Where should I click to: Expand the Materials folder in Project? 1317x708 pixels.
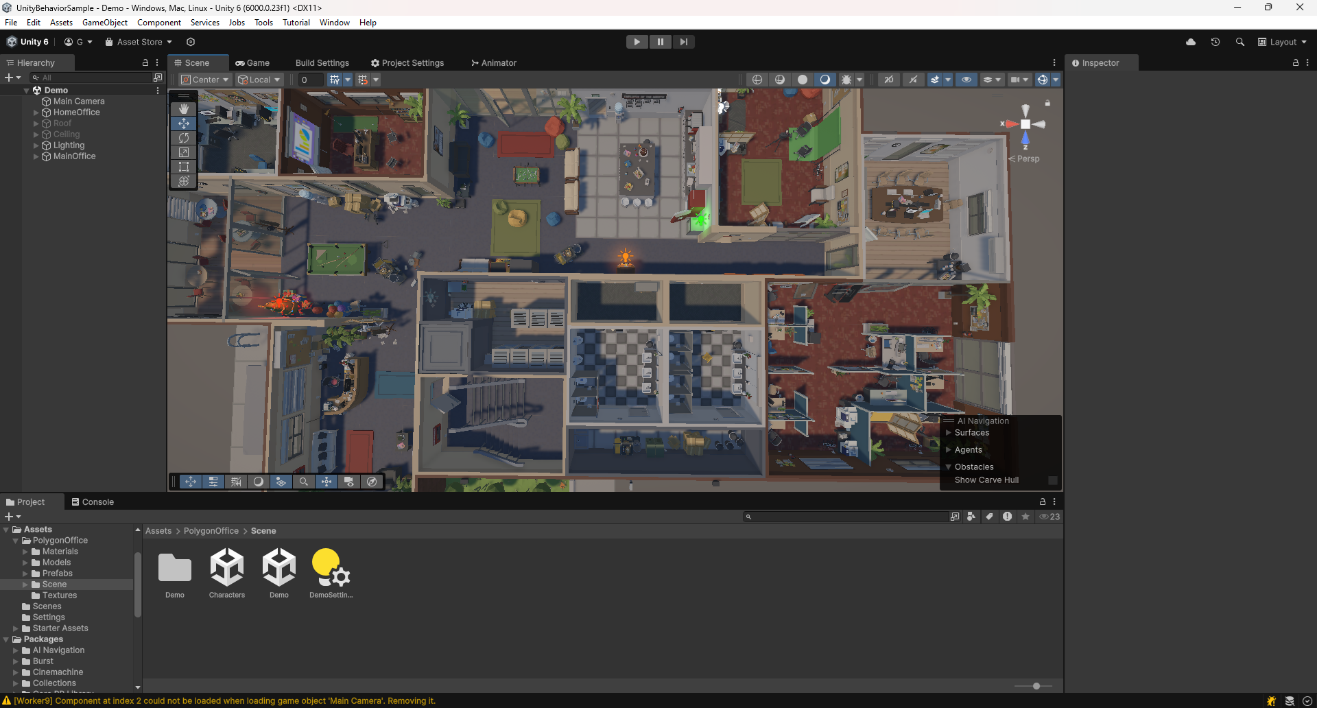25,552
